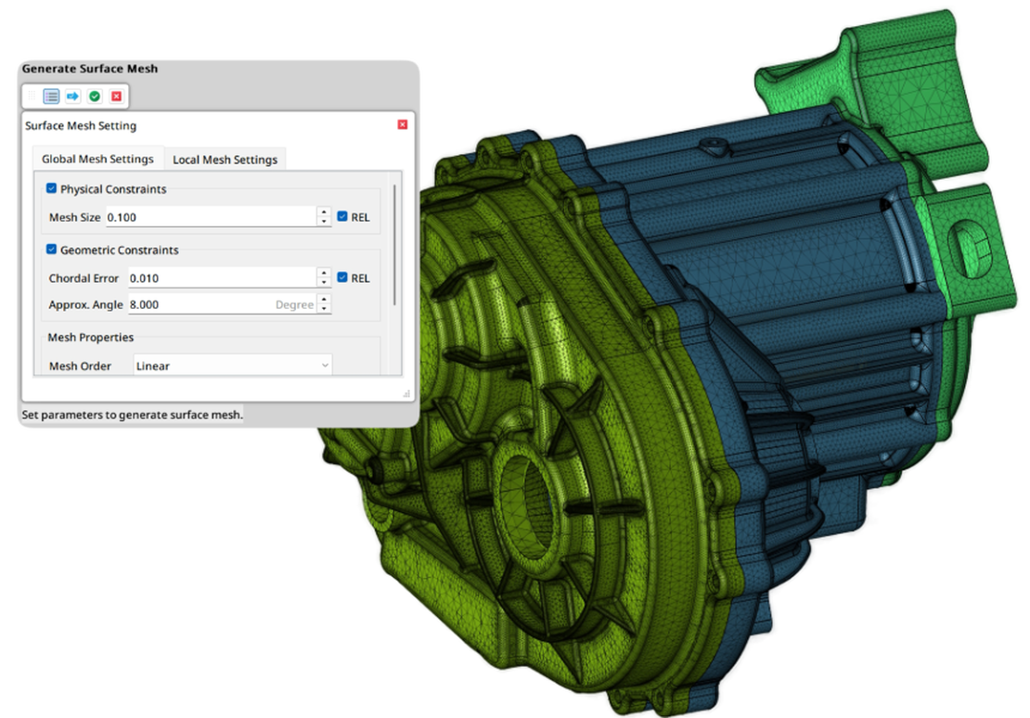The width and height of the screenshot is (1030, 718).
Task: Select the Global Mesh Settings tab
Action: [x=97, y=160]
